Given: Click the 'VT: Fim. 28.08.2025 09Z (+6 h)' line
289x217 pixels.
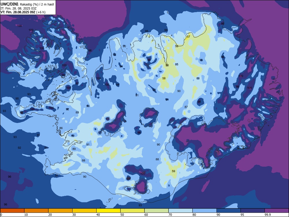Looking at the screenshot, I should tap(23, 12).
